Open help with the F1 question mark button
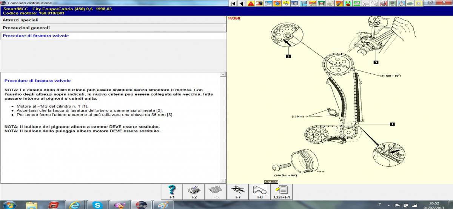This screenshot has width=453, height=209. 172,191
